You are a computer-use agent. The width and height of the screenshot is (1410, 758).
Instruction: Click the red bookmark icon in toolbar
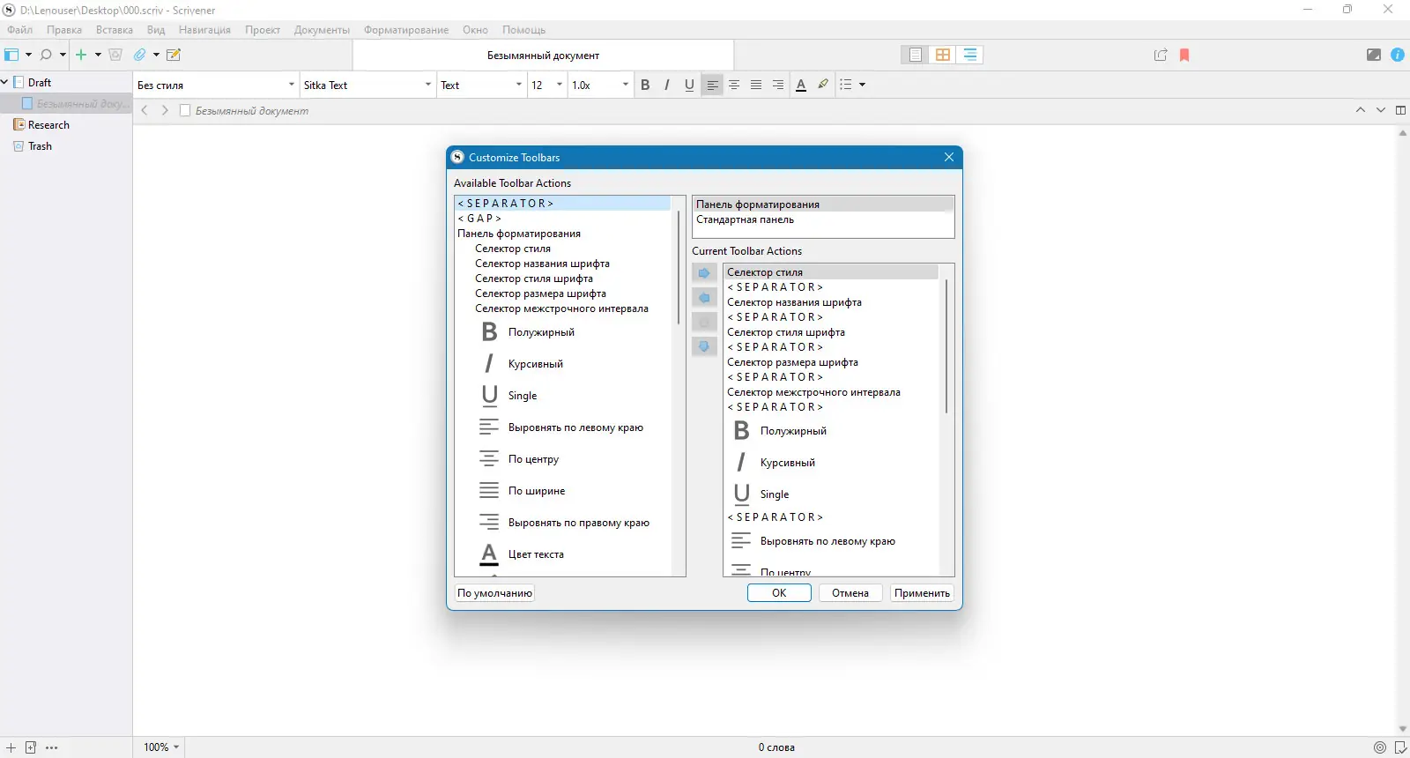coord(1184,55)
